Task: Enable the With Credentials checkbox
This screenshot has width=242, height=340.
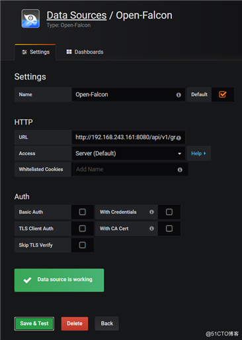Action: [x=169, y=212]
